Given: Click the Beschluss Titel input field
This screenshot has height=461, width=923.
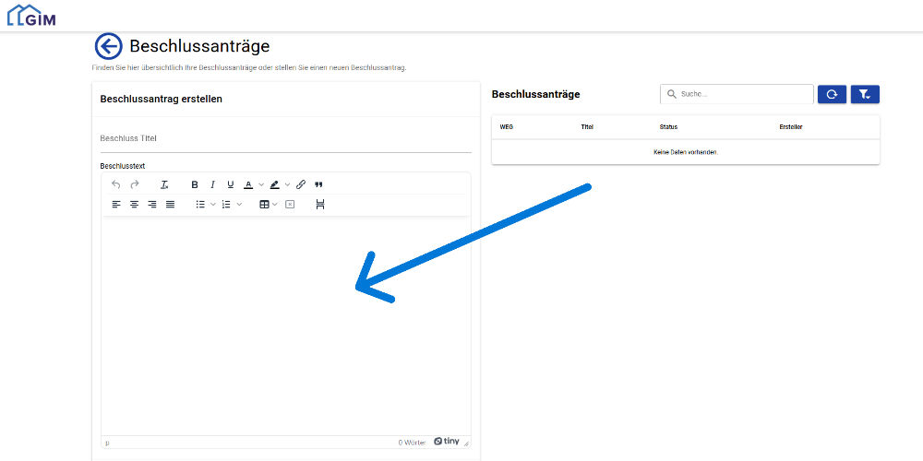Looking at the screenshot, I should point(285,138).
